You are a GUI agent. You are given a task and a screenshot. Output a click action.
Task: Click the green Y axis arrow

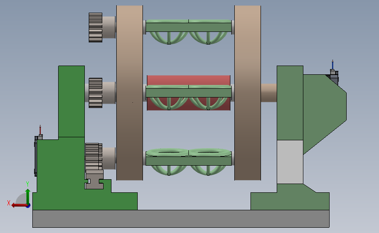(x=28, y=196)
